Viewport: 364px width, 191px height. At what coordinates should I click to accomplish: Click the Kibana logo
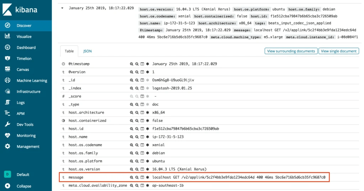pyautogui.click(x=22, y=10)
